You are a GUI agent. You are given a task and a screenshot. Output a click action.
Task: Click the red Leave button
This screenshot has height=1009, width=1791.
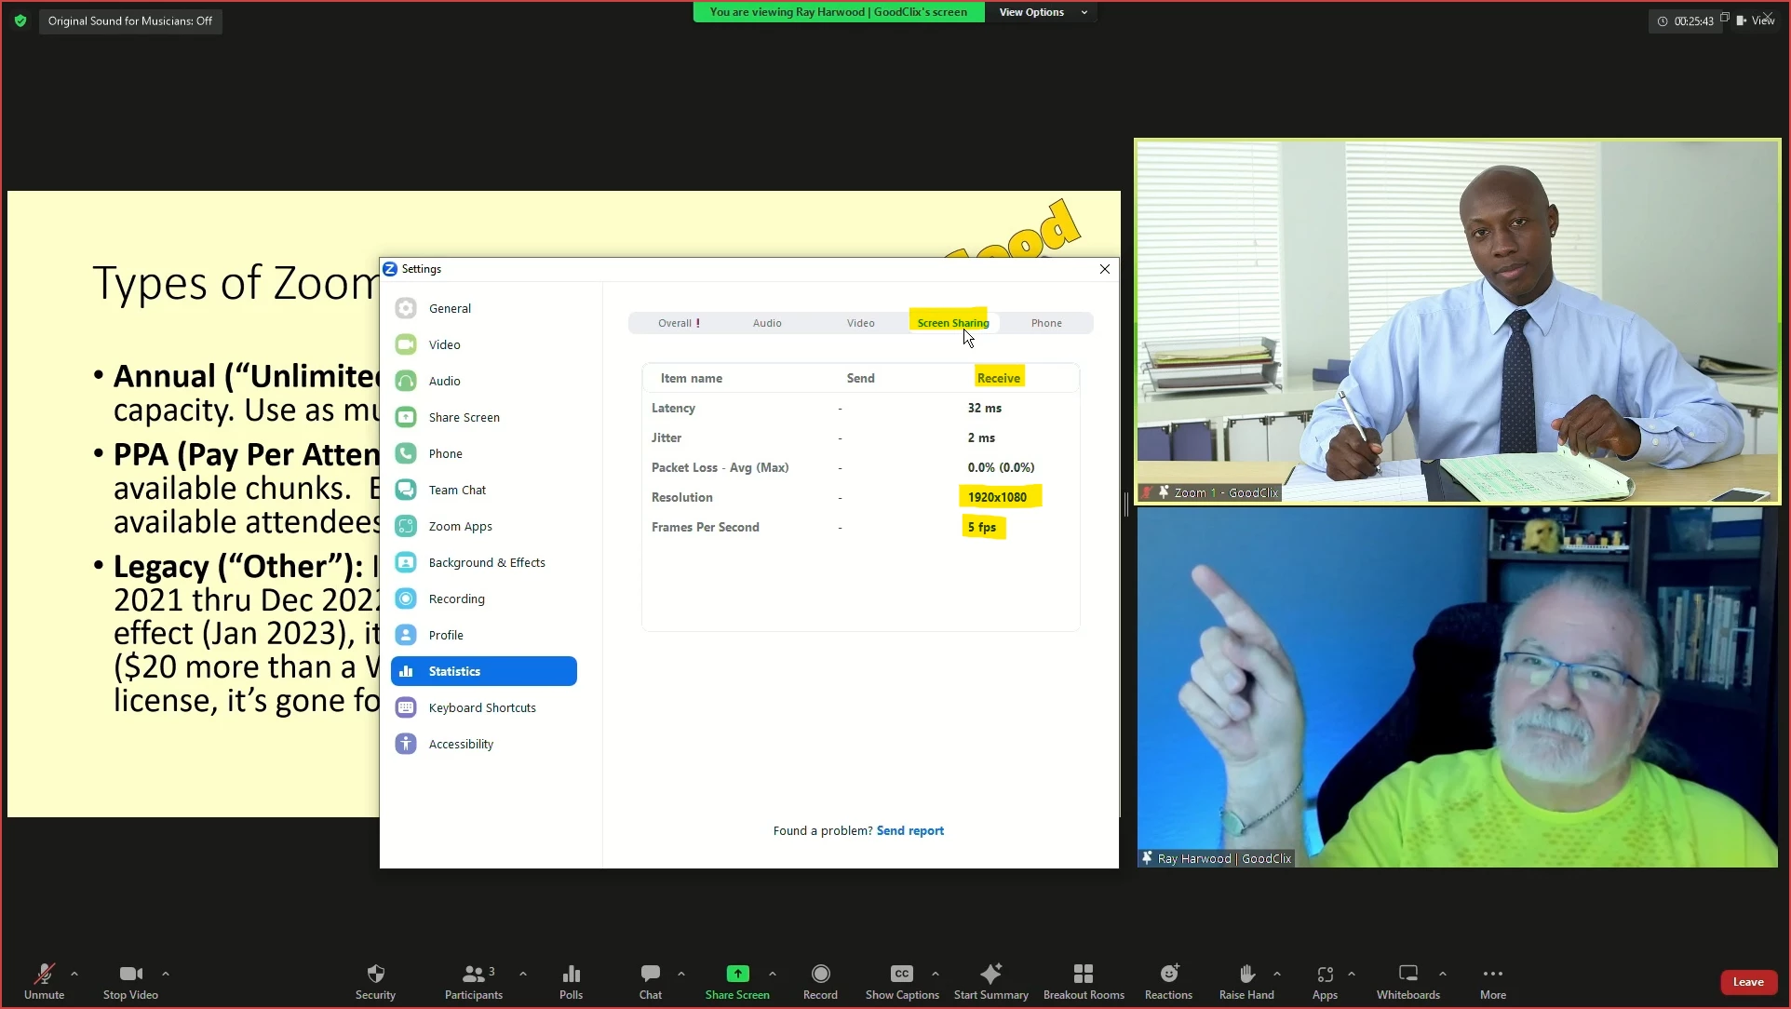[1747, 982]
